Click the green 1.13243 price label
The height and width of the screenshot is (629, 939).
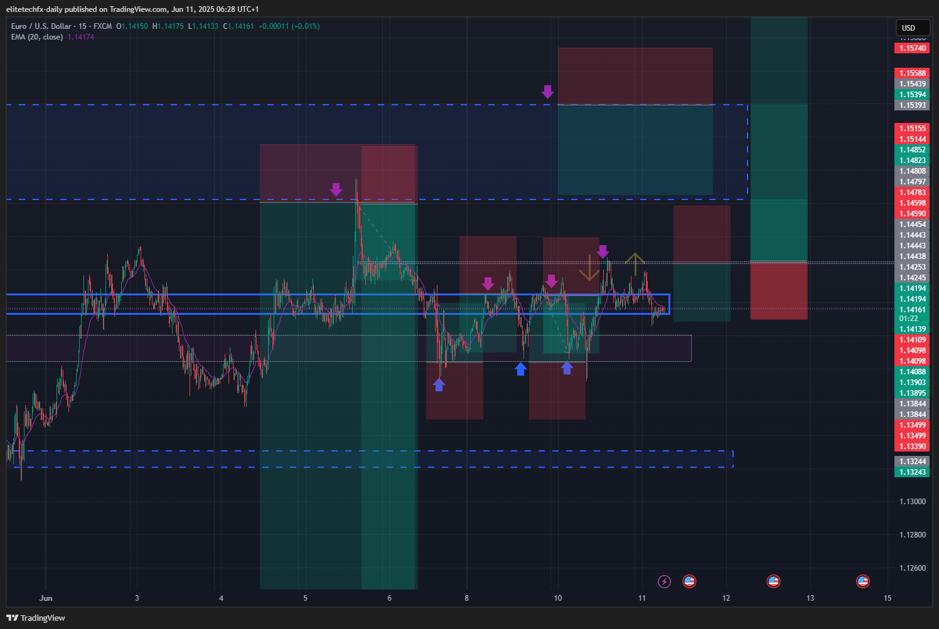click(912, 472)
